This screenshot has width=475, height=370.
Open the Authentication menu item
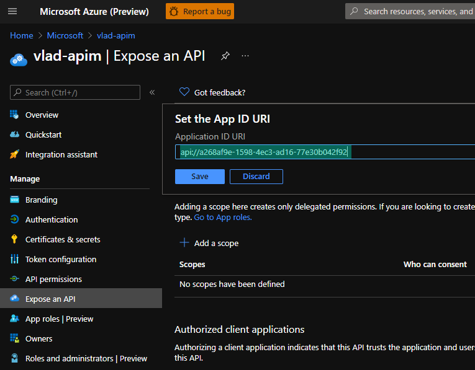52,219
